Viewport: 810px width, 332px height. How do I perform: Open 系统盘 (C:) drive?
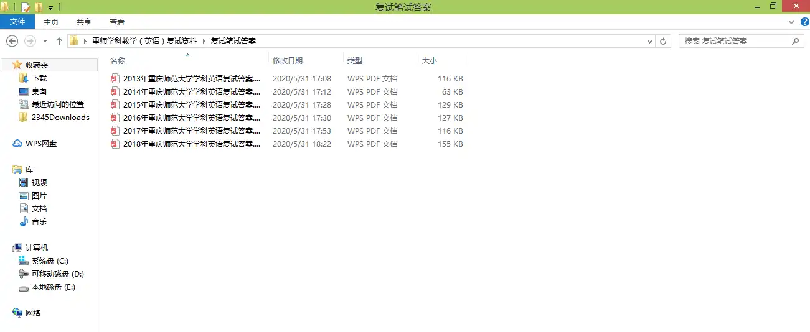click(x=50, y=261)
